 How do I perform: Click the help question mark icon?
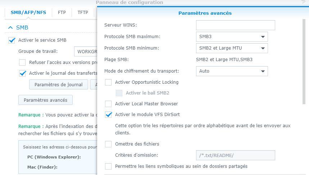303,3
